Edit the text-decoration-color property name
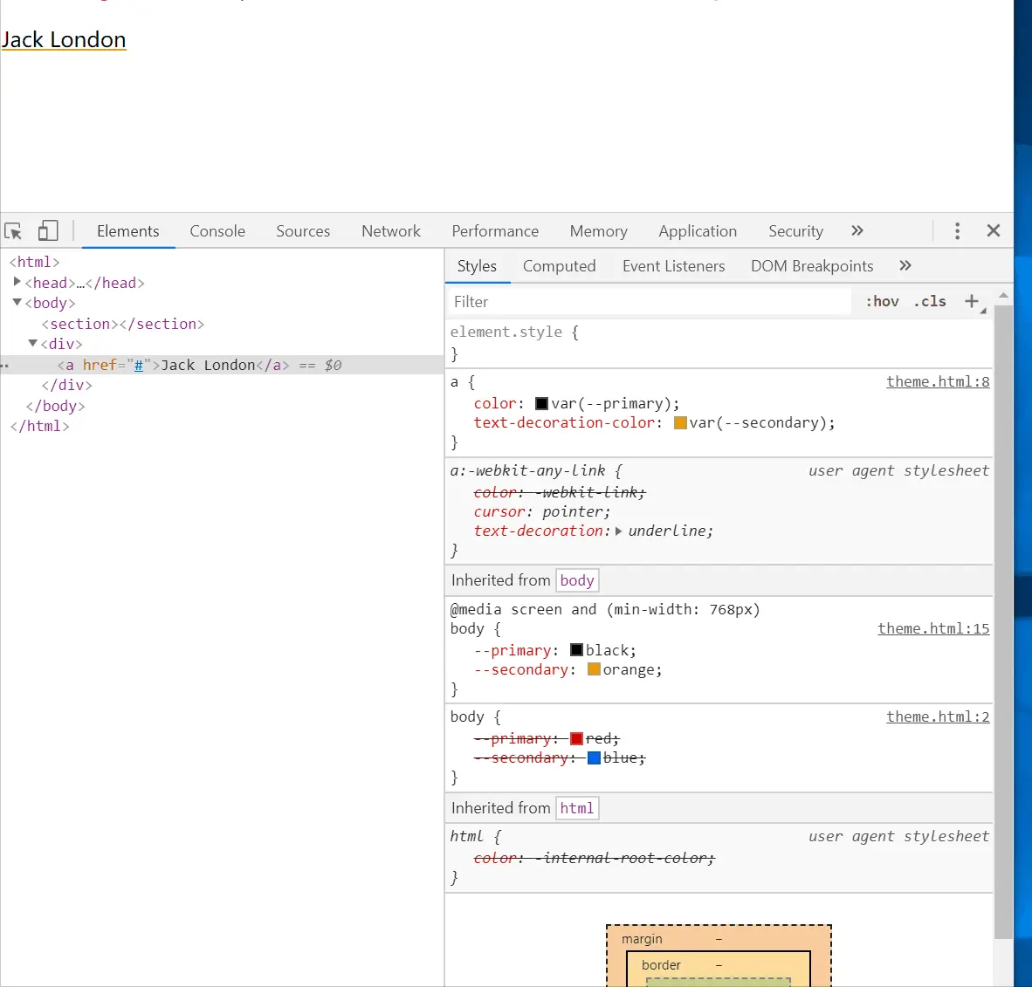The height and width of the screenshot is (987, 1032). coord(565,422)
